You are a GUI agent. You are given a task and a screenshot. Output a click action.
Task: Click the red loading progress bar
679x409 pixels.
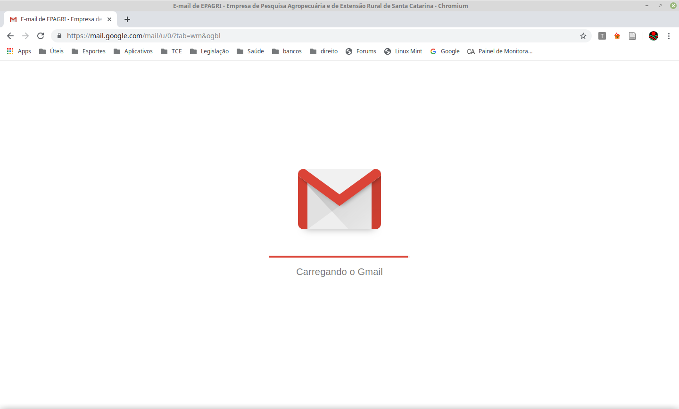[x=338, y=257]
